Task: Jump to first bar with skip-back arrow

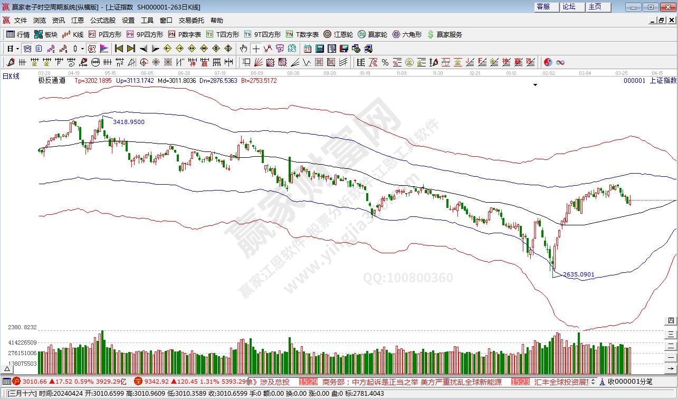Action: pyautogui.click(x=119, y=49)
